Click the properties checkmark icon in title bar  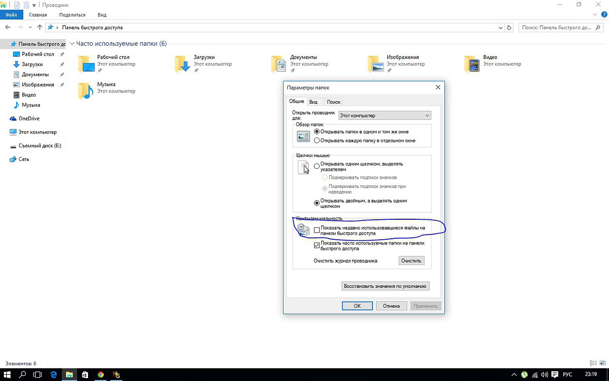click(x=17, y=5)
